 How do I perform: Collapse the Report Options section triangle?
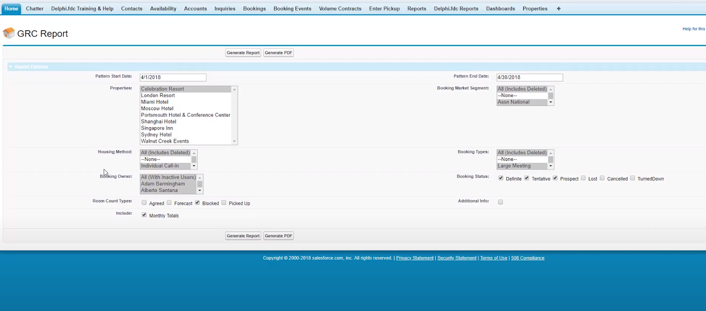coord(11,67)
